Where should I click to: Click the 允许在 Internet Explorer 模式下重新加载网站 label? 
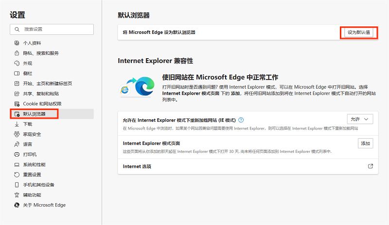179,120
